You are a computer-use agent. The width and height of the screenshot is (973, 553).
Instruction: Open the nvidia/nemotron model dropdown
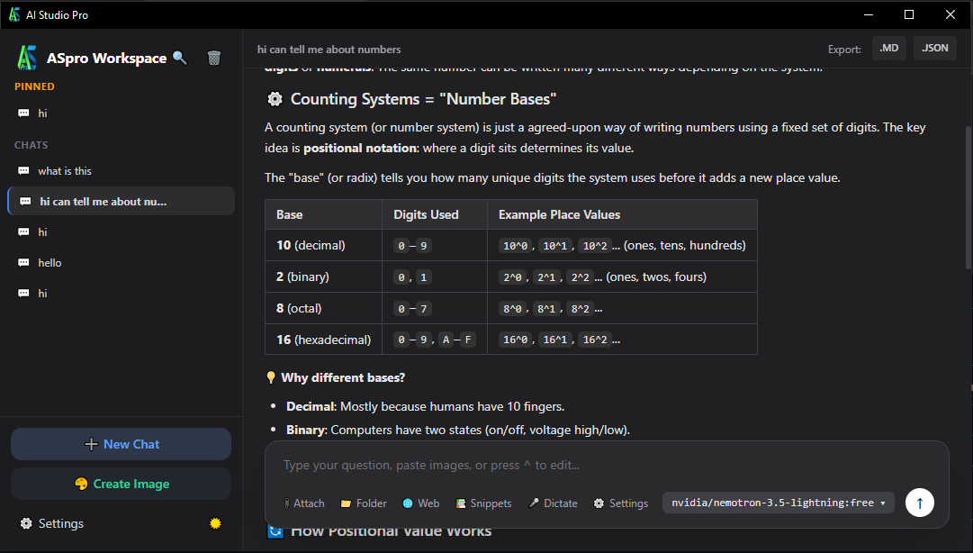coord(779,503)
